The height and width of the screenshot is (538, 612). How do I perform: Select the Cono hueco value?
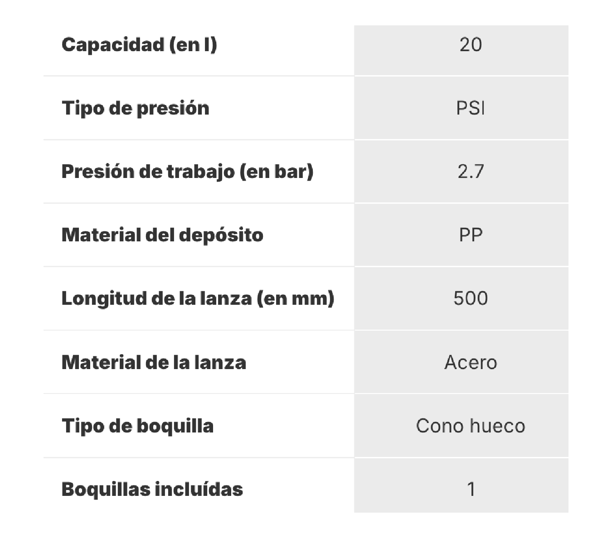[471, 426]
